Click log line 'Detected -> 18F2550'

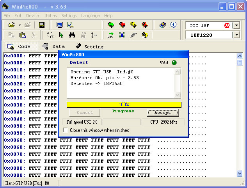click(96, 83)
